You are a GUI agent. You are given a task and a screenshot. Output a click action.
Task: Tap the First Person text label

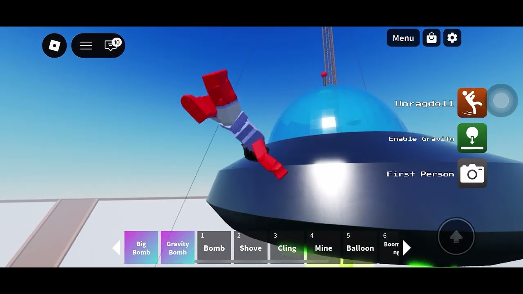tap(420, 174)
